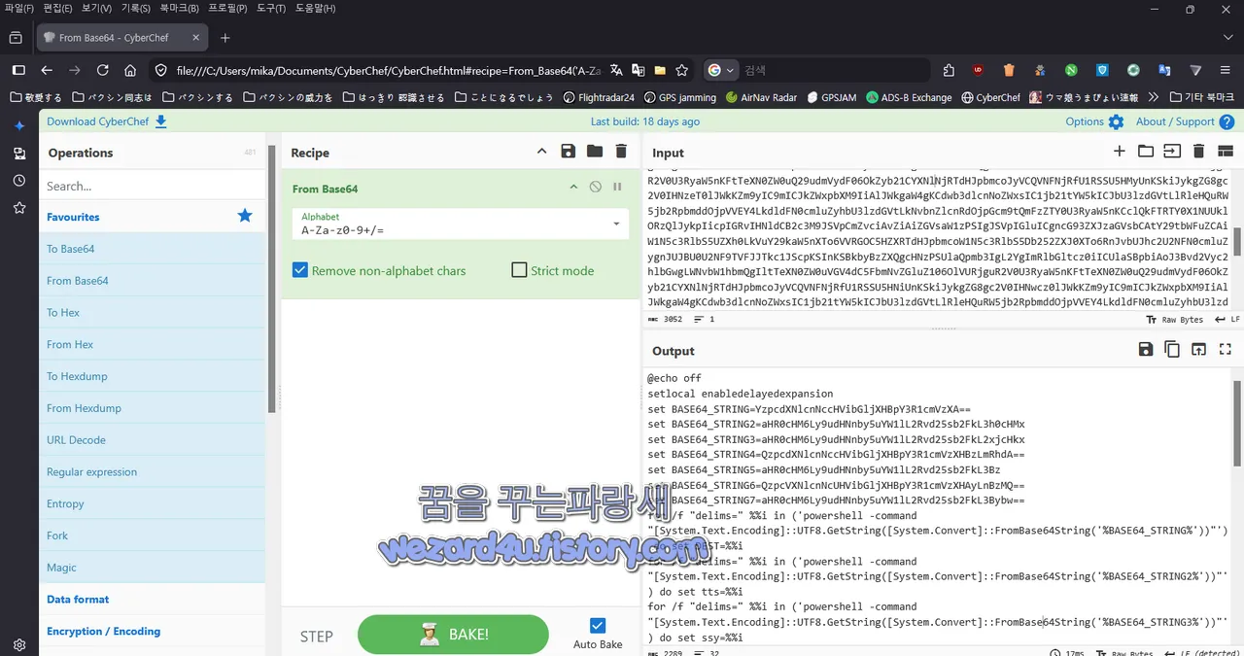
Task: Click the STEP button
Action: point(316,637)
